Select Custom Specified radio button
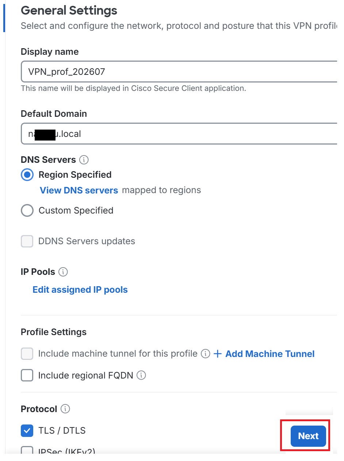 click(27, 211)
